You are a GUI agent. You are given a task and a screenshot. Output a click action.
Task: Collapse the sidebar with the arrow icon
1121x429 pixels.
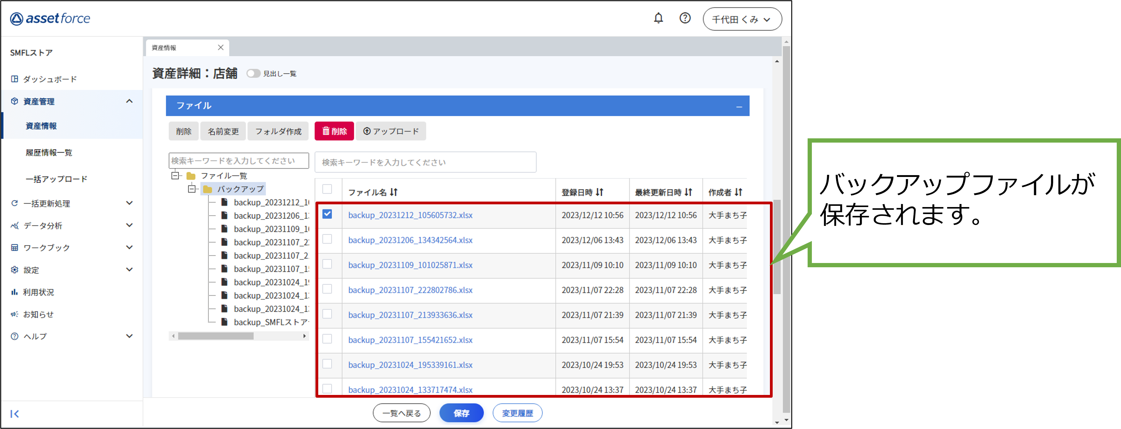pyautogui.click(x=15, y=413)
